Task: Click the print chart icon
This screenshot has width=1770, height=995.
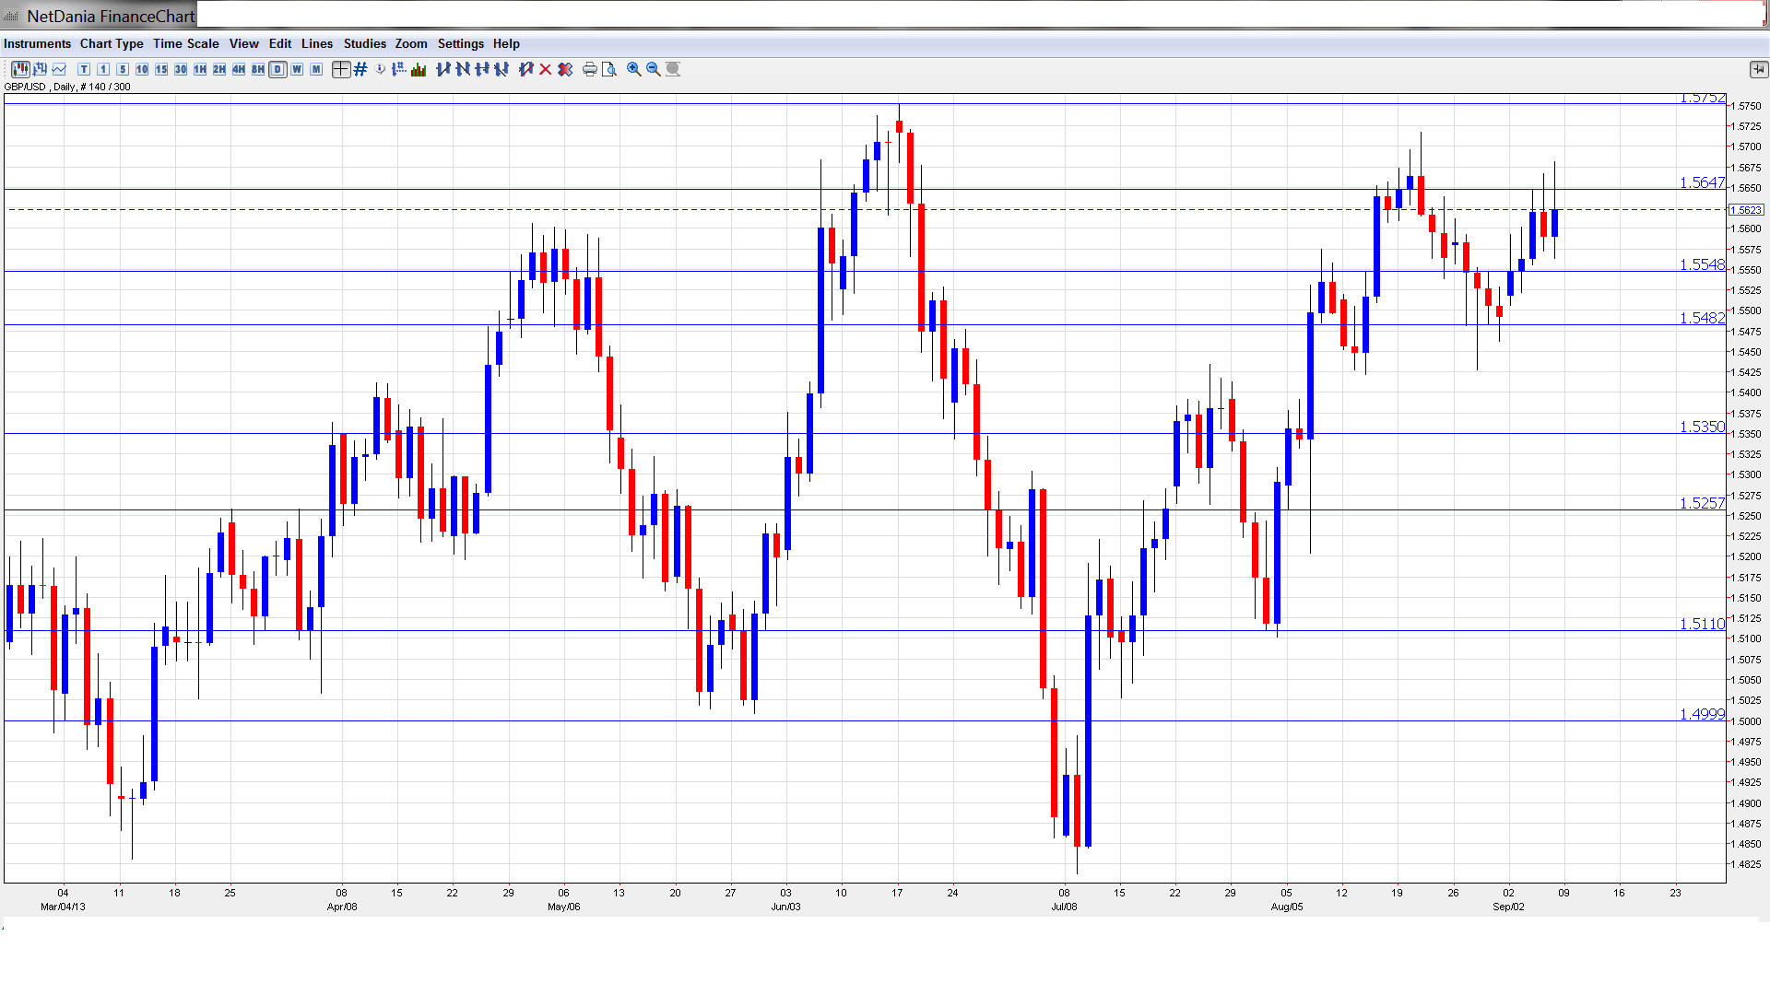Action: (x=590, y=69)
